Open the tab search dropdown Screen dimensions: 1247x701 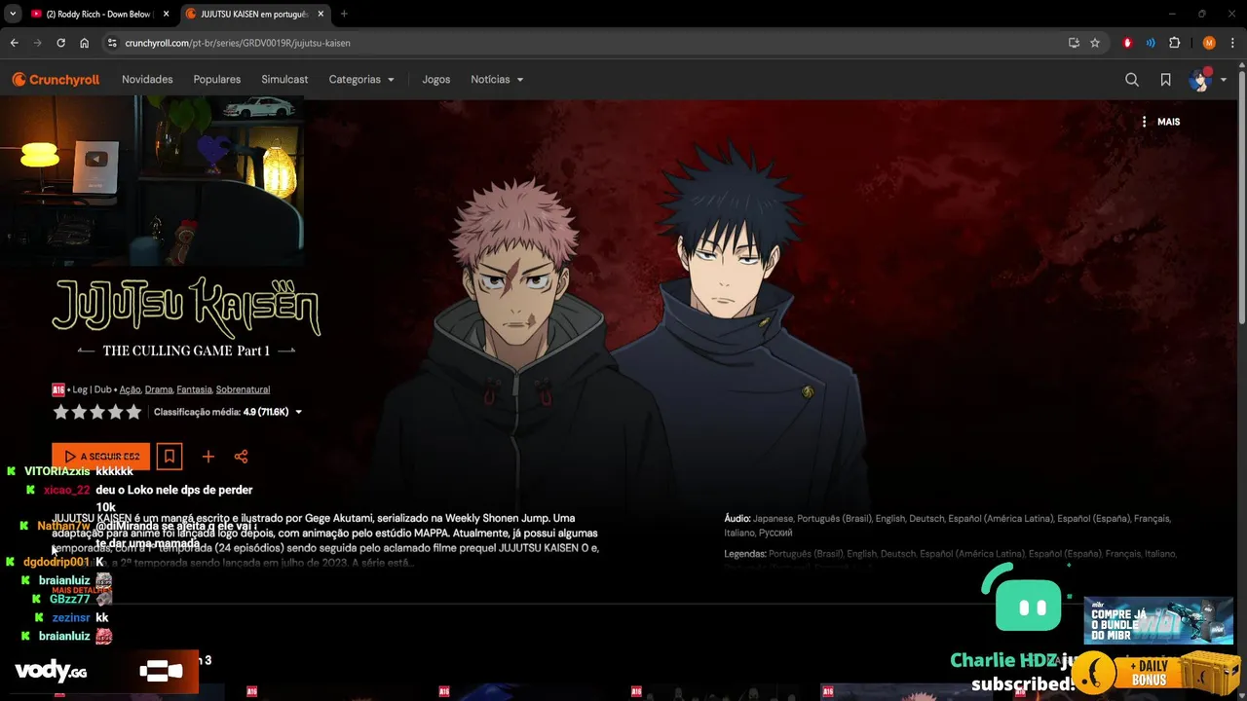[x=13, y=15]
